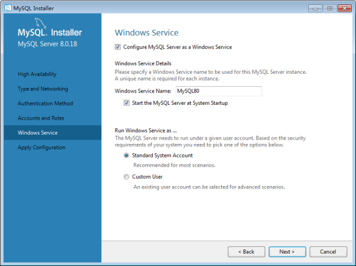Go to Type and Networking step

coord(43,89)
